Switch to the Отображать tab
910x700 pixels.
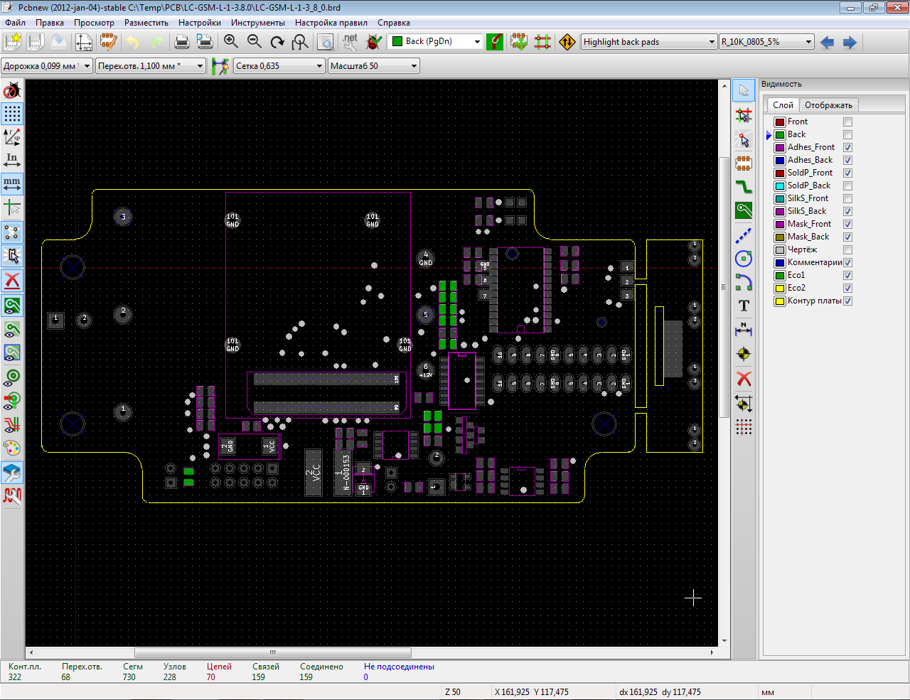coord(828,105)
